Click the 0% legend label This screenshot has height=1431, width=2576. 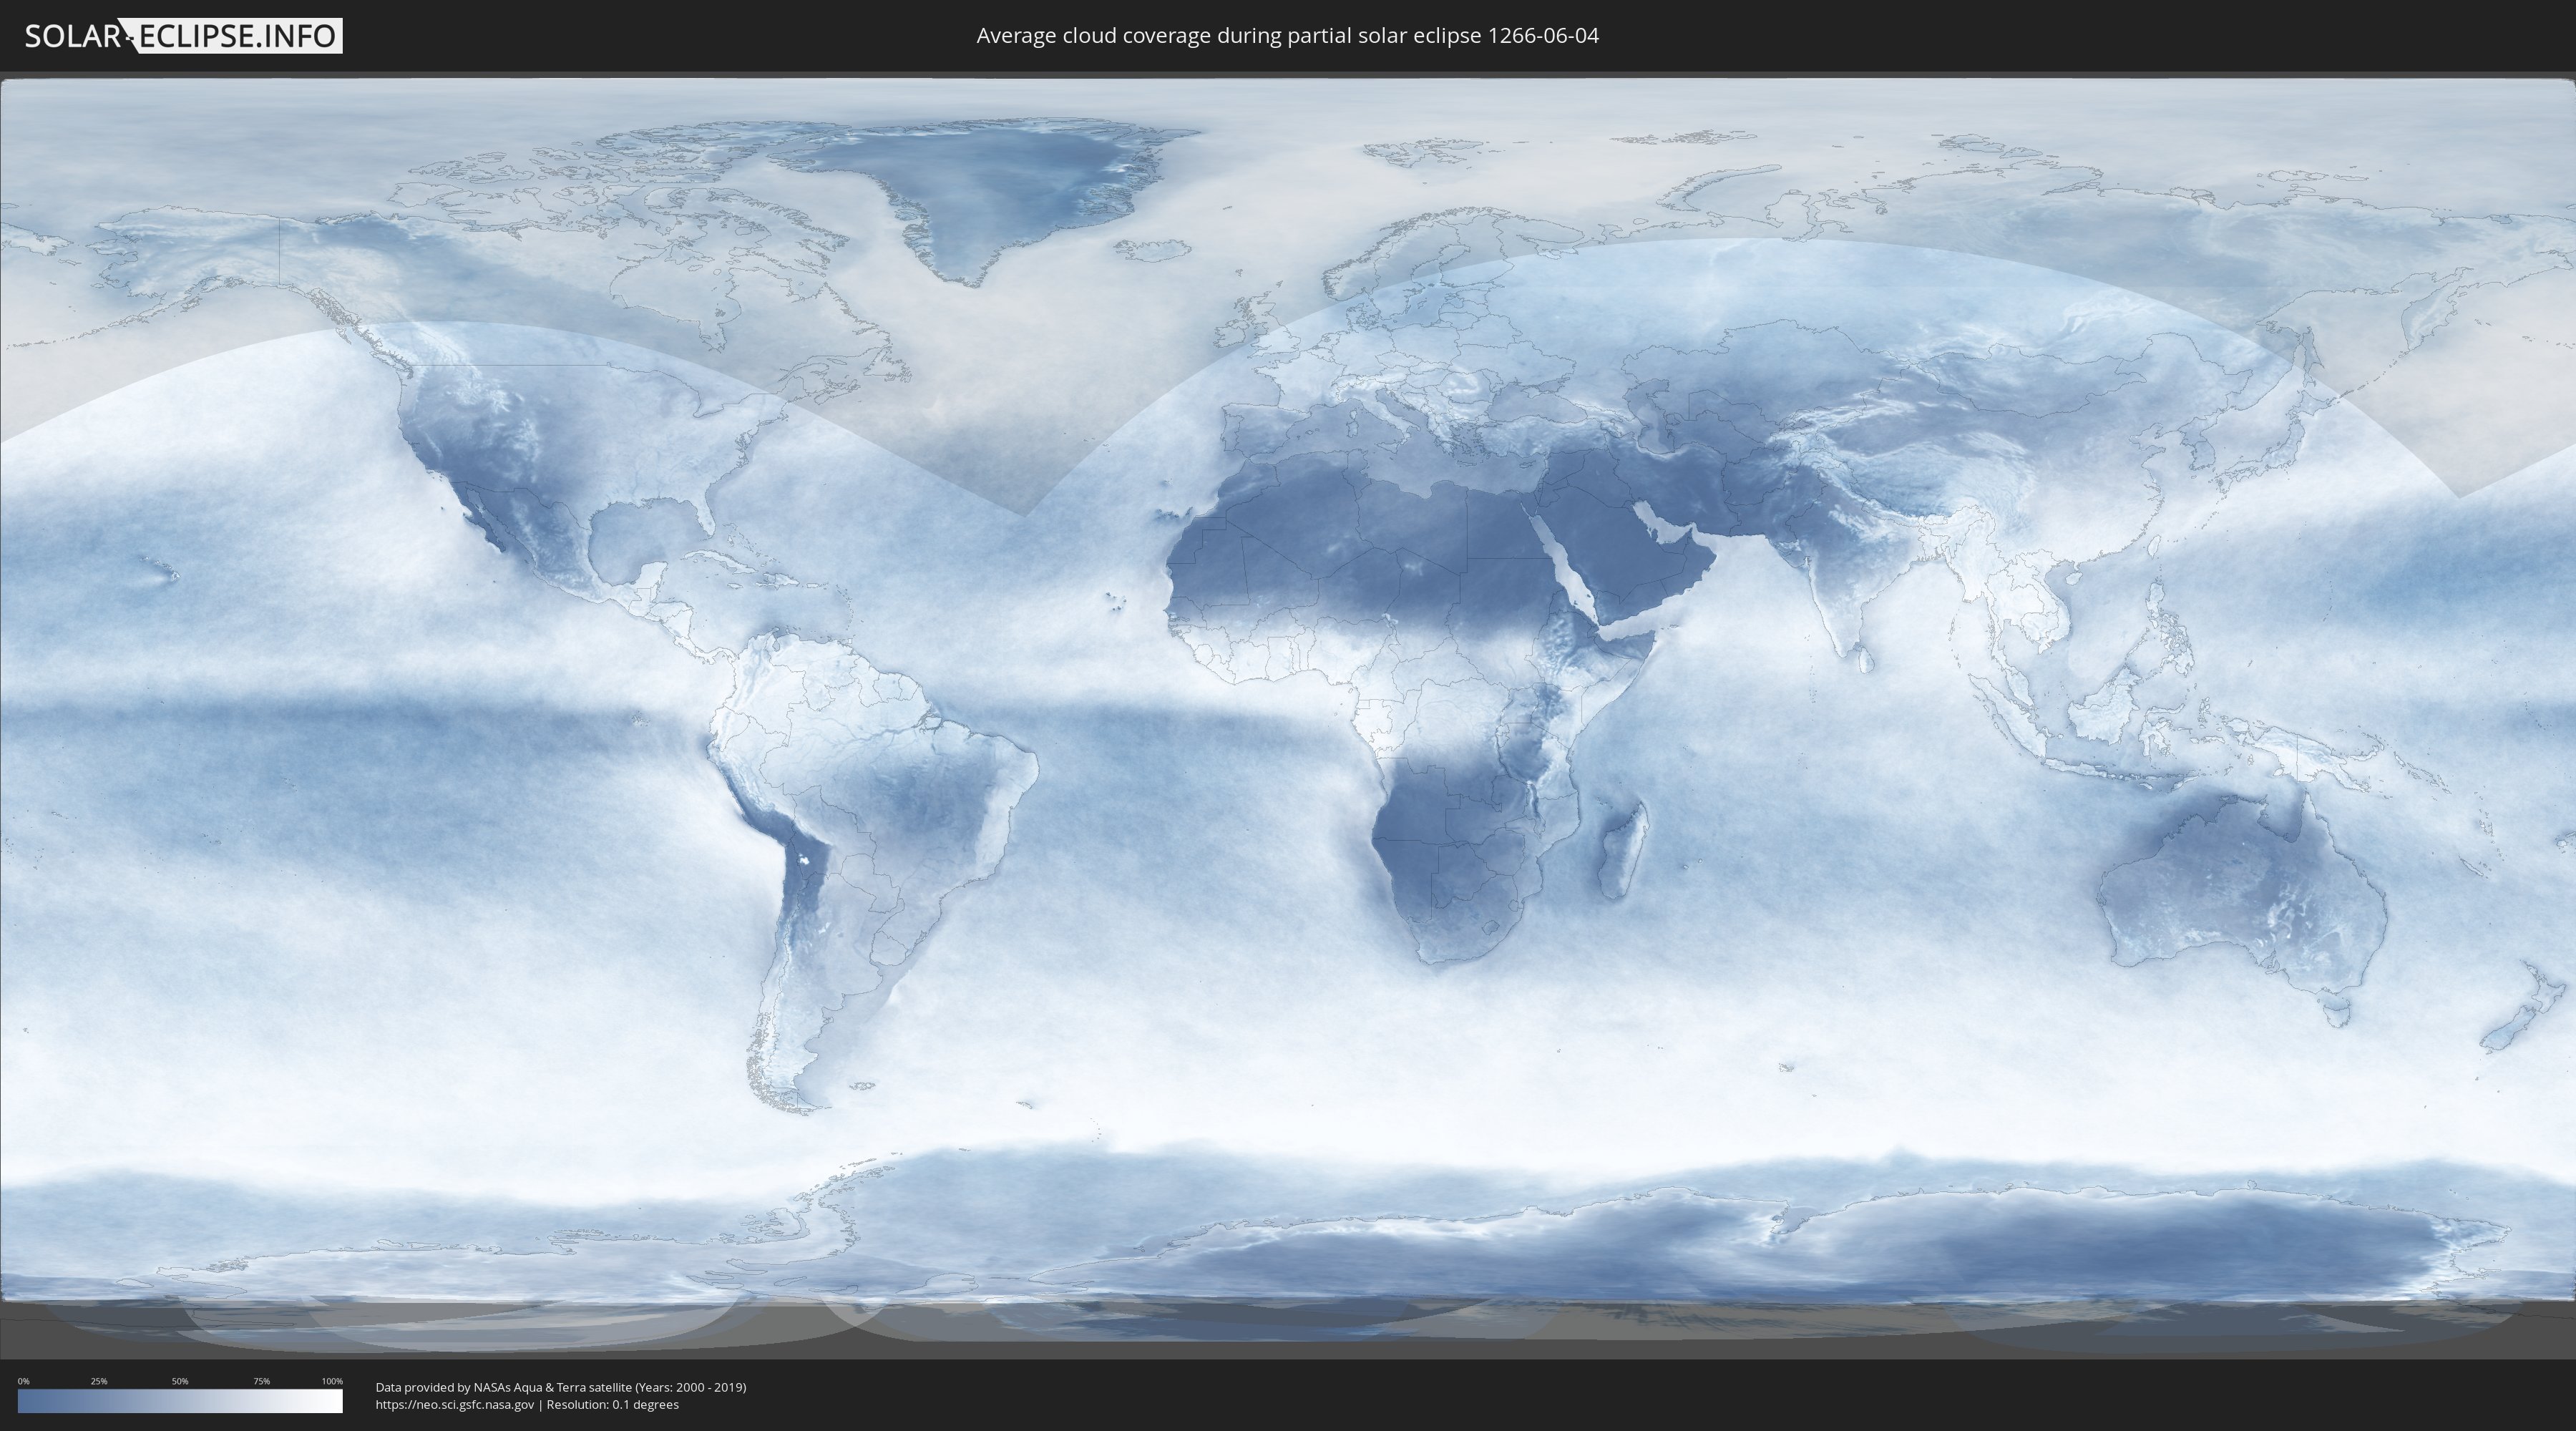pos(23,1381)
